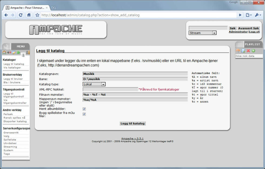Click the Kataloger sidebar heading
The height and width of the screenshot is (169, 265).
click(9, 60)
